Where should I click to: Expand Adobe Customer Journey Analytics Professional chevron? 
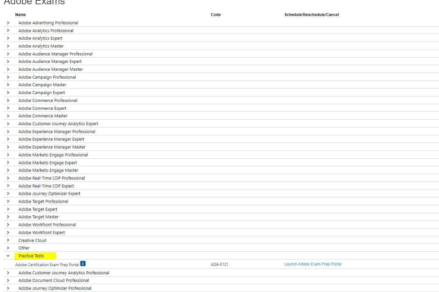point(8,273)
